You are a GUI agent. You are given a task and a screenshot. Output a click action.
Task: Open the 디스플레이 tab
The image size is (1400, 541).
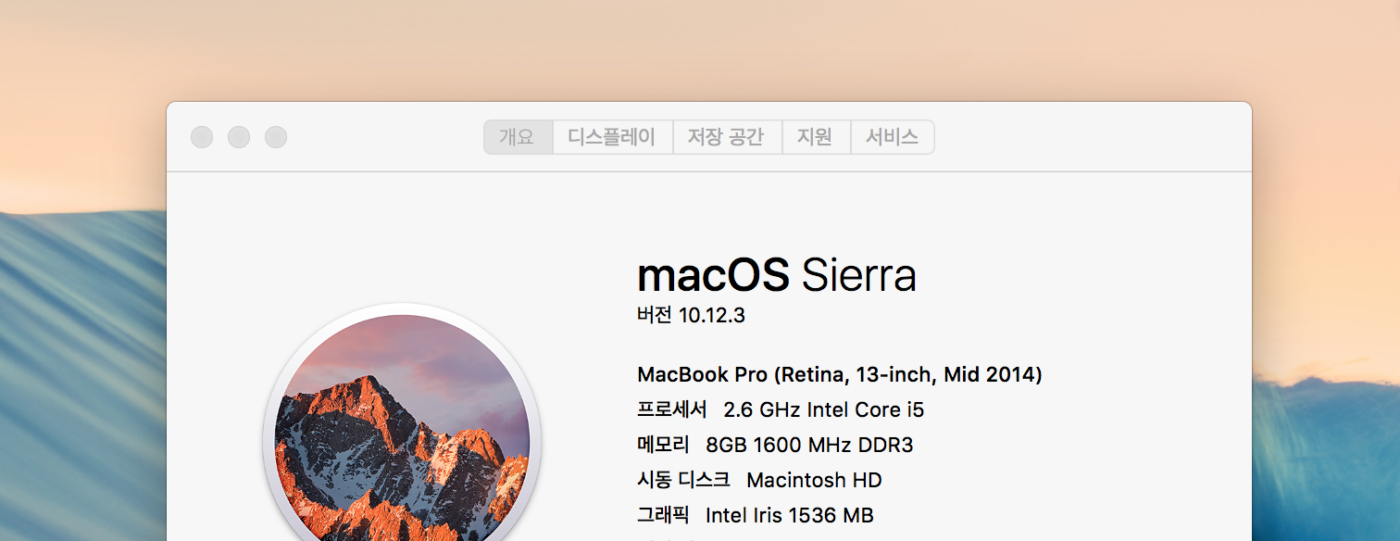pyautogui.click(x=611, y=137)
